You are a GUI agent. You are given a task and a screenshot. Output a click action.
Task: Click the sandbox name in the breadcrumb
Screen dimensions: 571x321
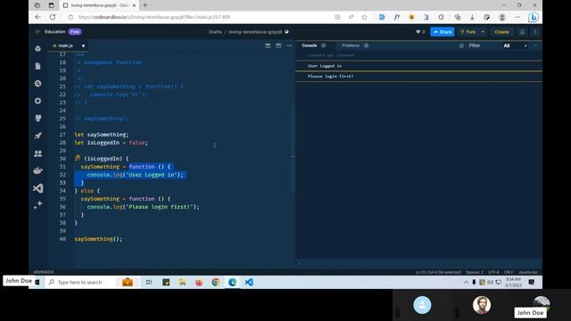pyautogui.click(x=255, y=32)
